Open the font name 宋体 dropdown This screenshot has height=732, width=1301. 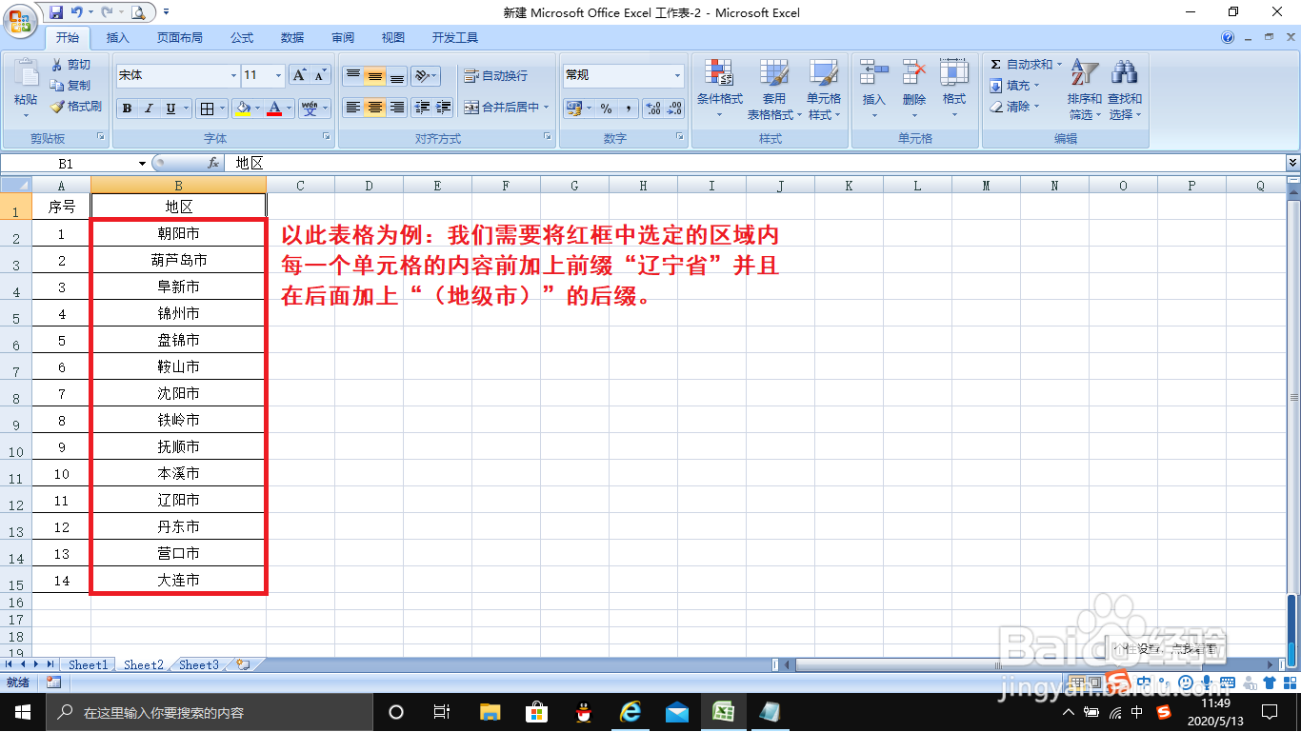pyautogui.click(x=233, y=75)
